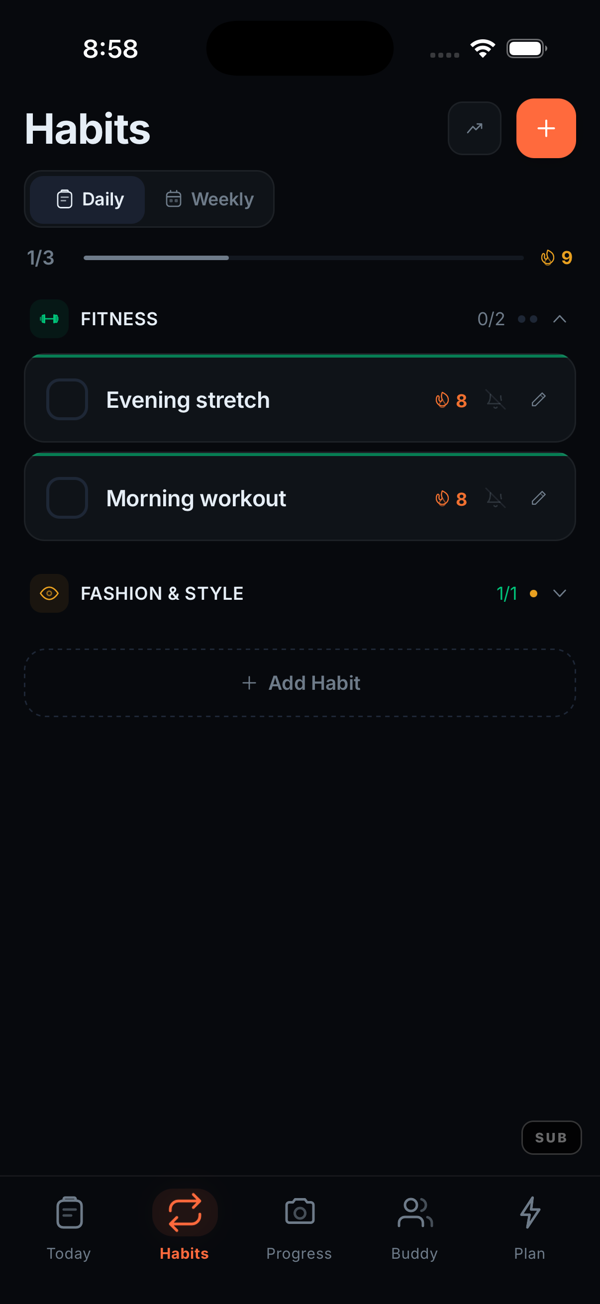Expand the FASHION & STYLE section

[x=560, y=593]
